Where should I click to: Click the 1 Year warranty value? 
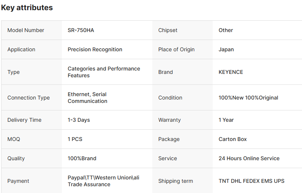click(x=226, y=120)
